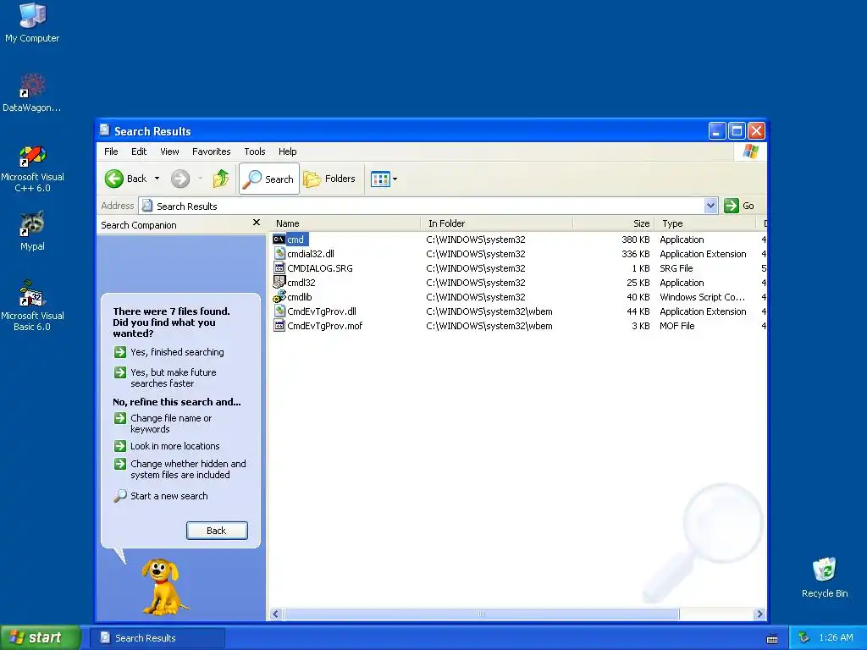Click the Search Results title bar icon
Viewport: 867px width, 650px height.
coord(104,130)
